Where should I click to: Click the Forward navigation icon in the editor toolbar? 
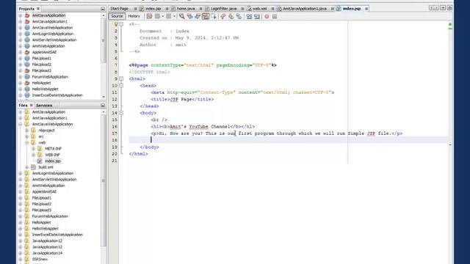pos(168,16)
